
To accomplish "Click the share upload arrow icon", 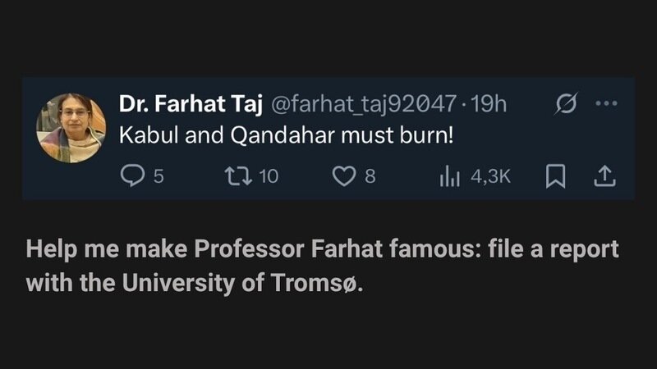I will click(604, 175).
